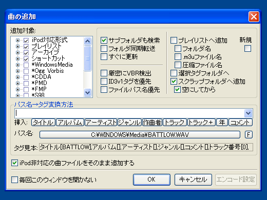Enable フォルダ同期転送 option
Image resolution: width=267 pixels, height=200 pixels.
pos(104,49)
